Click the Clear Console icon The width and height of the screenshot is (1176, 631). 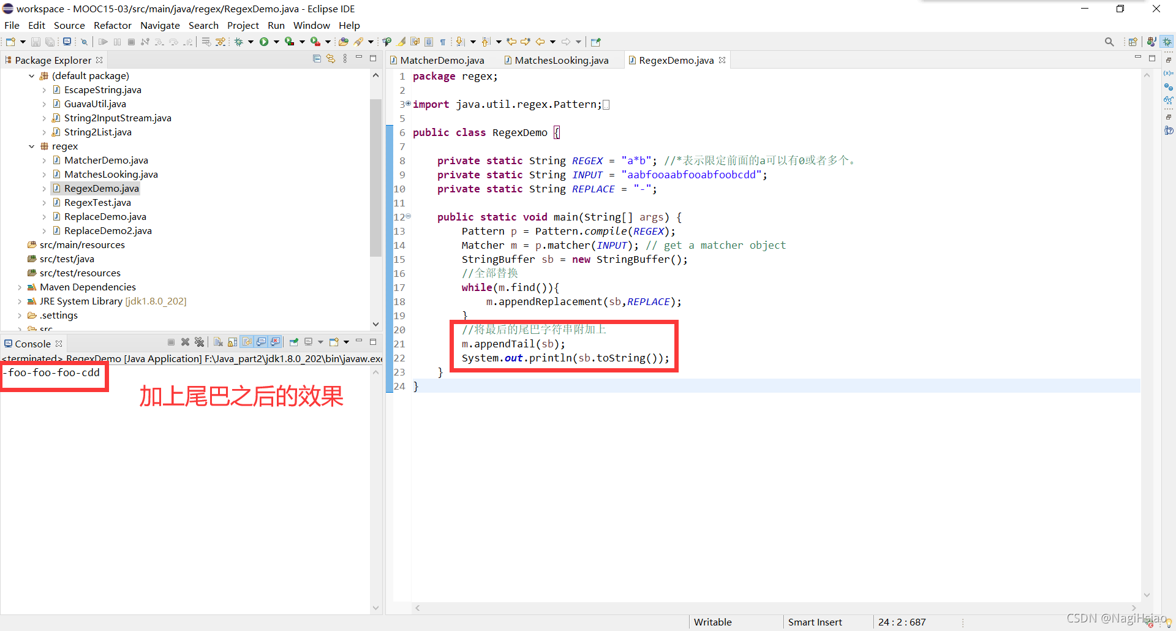point(218,342)
